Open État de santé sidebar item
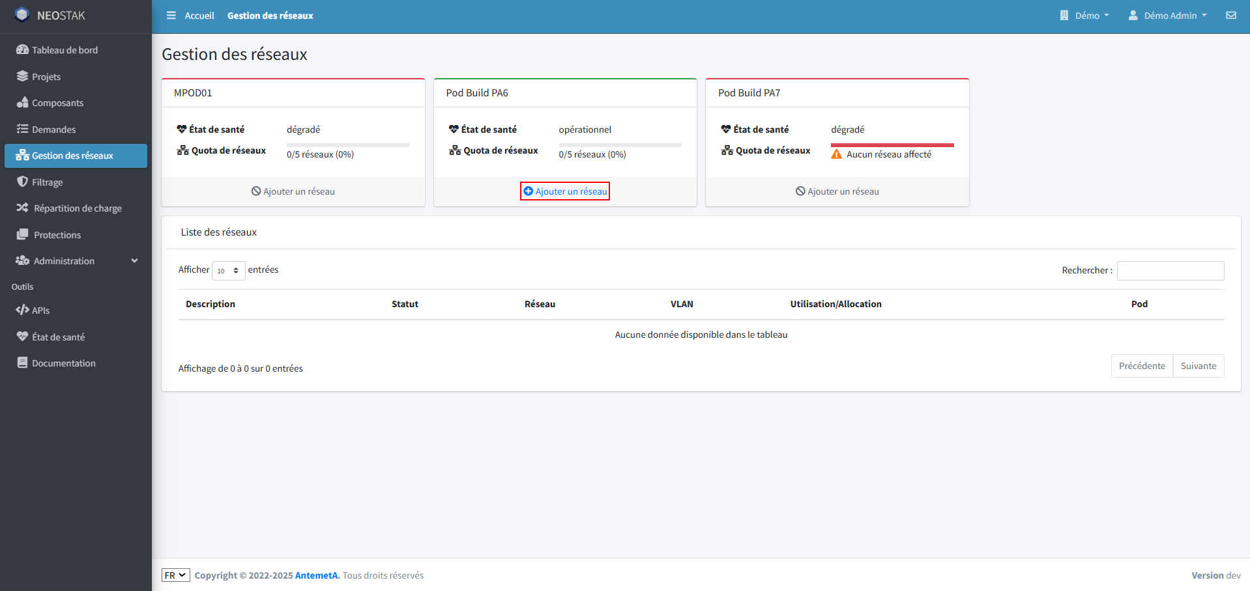Image resolution: width=1250 pixels, height=591 pixels. (58, 337)
